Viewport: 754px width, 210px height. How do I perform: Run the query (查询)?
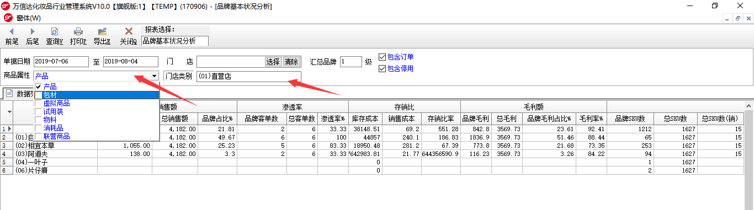(x=54, y=36)
